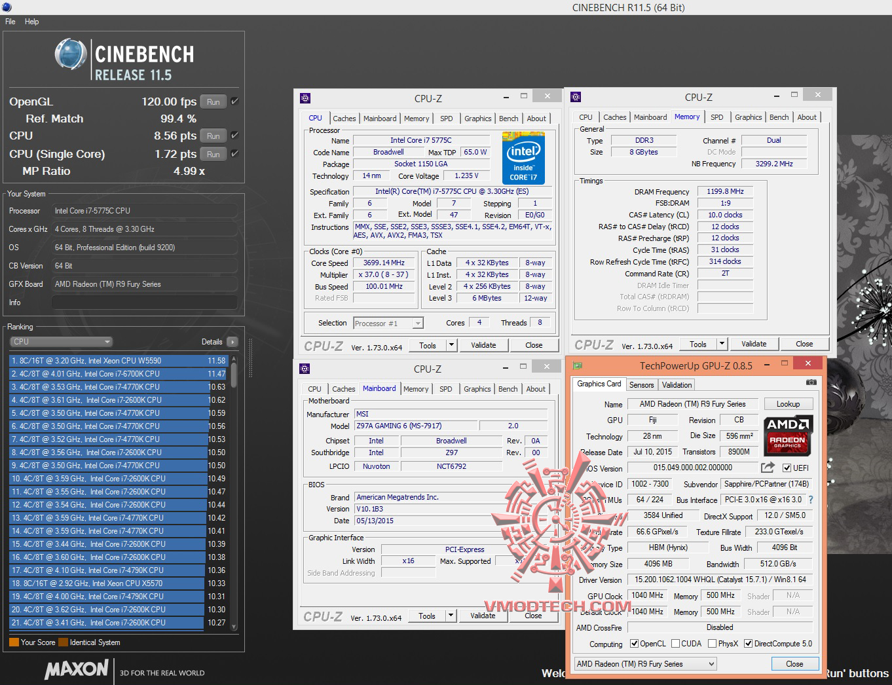Switch to Graphics tab in CPU-Z Memory window

tap(749, 117)
